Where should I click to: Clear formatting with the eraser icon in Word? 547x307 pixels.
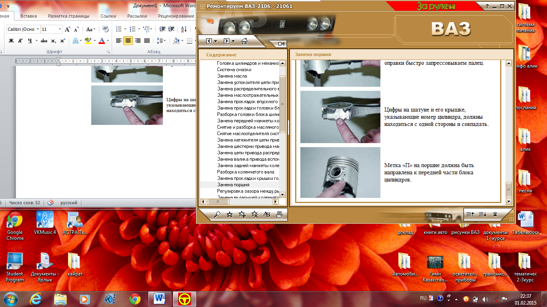coord(106,29)
